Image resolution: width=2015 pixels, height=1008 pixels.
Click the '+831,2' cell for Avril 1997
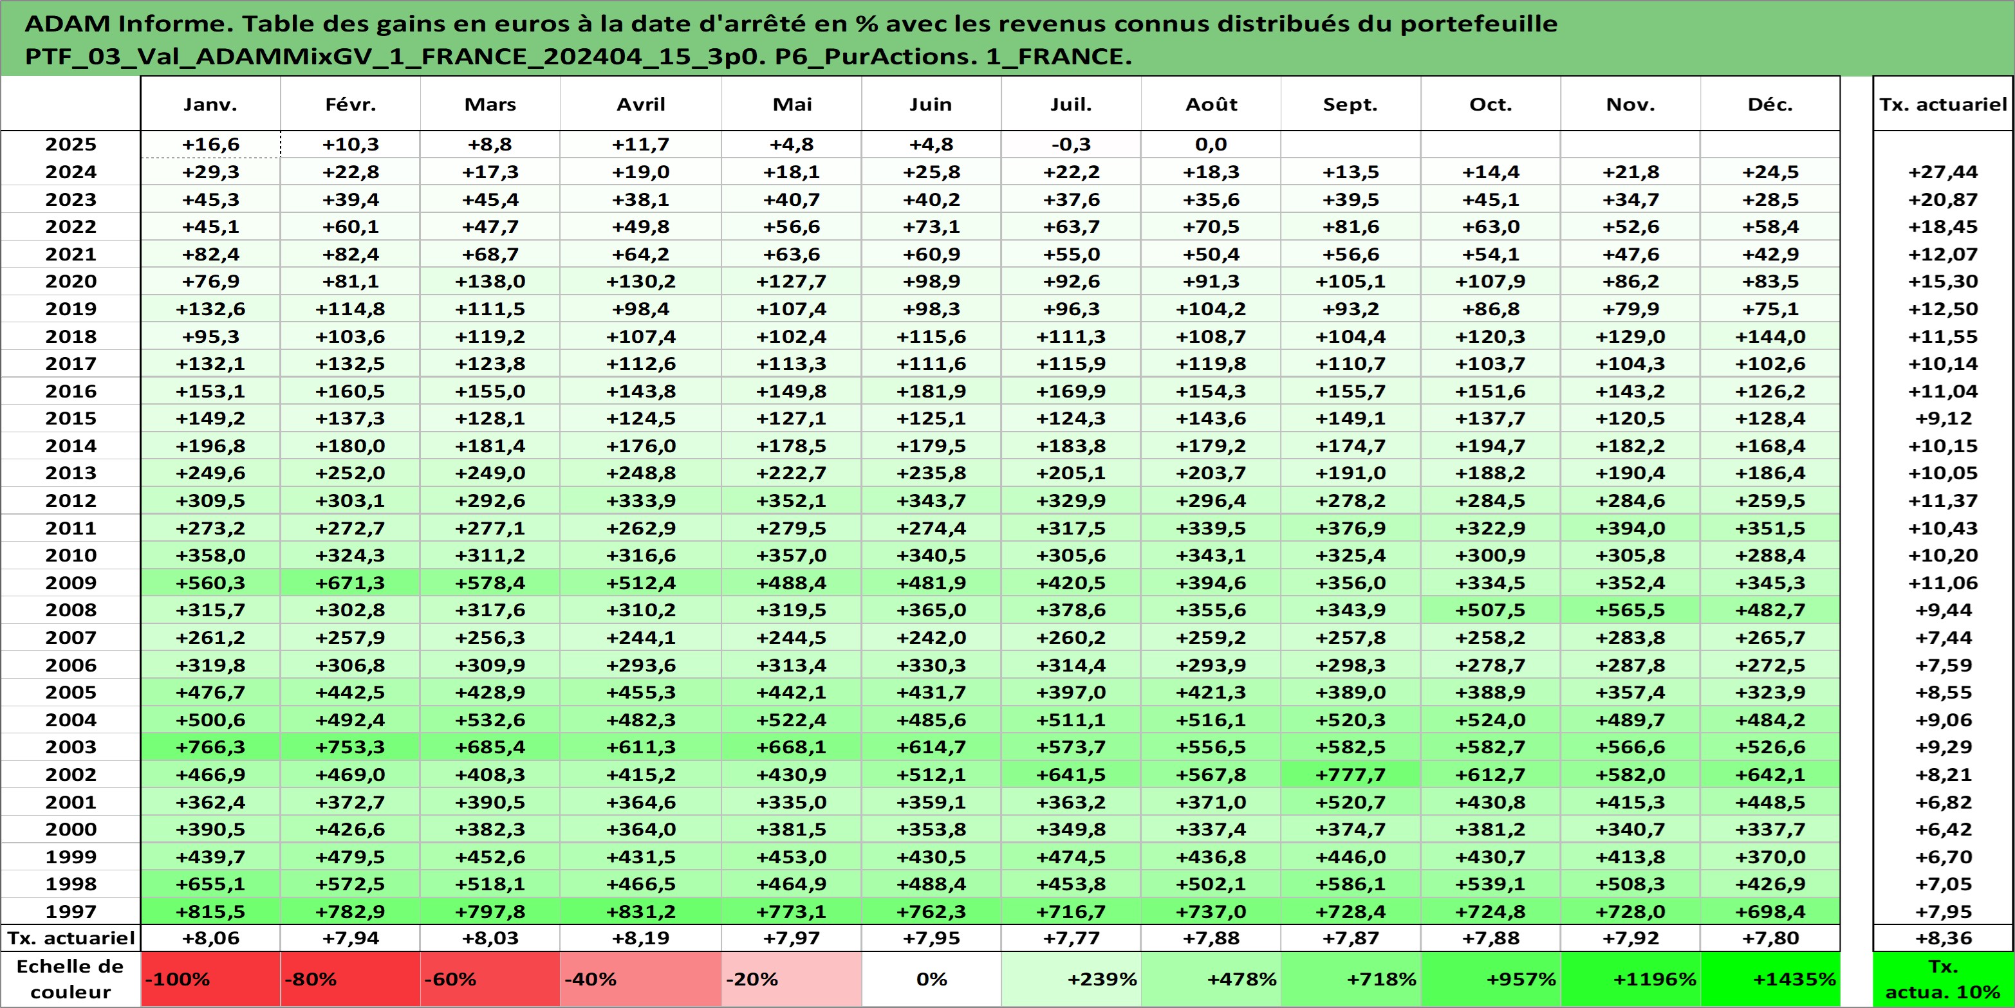click(640, 911)
